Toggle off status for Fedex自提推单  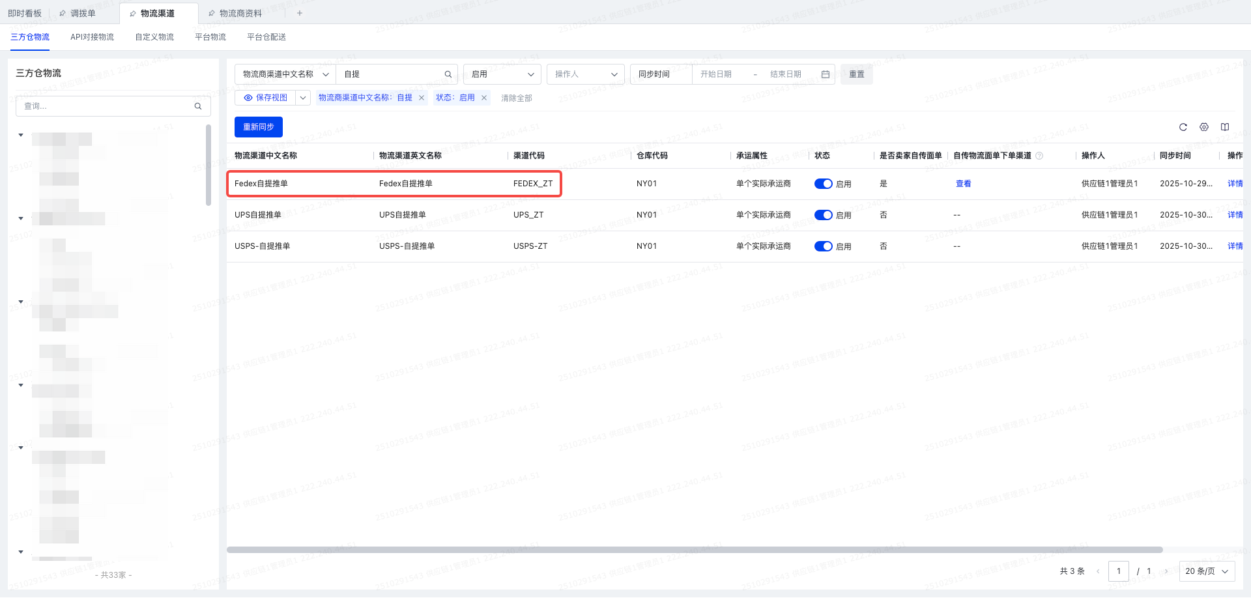pyautogui.click(x=823, y=184)
